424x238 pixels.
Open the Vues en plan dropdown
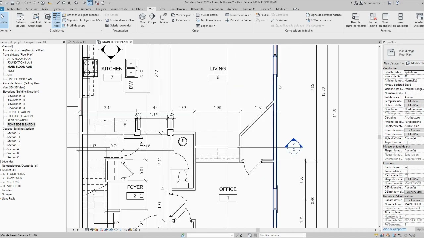tap(183, 15)
